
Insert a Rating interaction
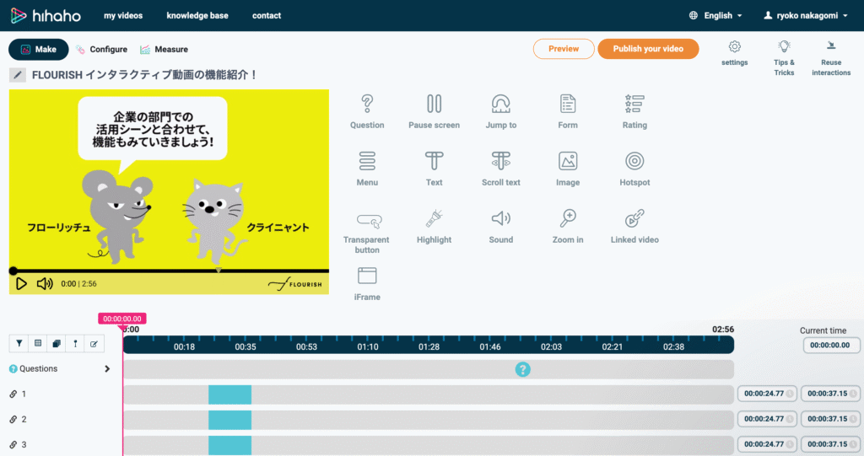click(x=634, y=112)
